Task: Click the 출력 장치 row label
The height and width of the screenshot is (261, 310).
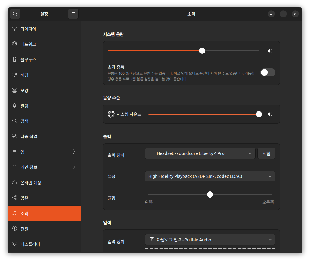Action: 116,155
